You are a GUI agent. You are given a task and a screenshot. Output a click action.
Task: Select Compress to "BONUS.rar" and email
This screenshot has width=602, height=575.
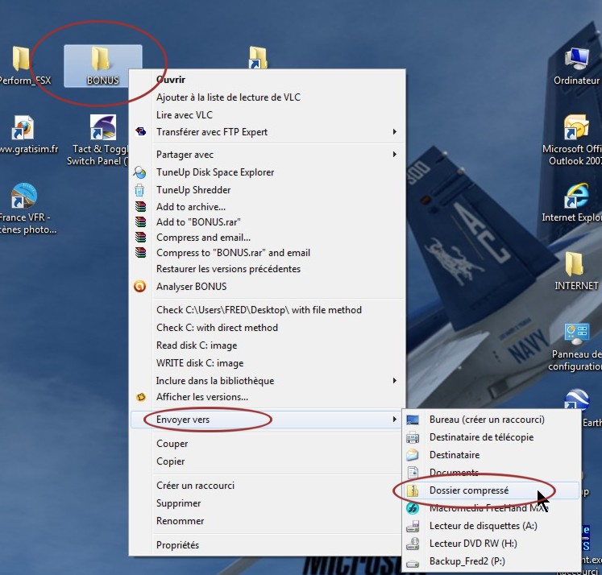click(x=233, y=253)
